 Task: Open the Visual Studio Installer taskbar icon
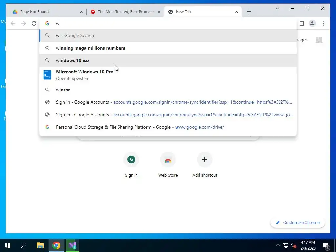tap(73, 245)
